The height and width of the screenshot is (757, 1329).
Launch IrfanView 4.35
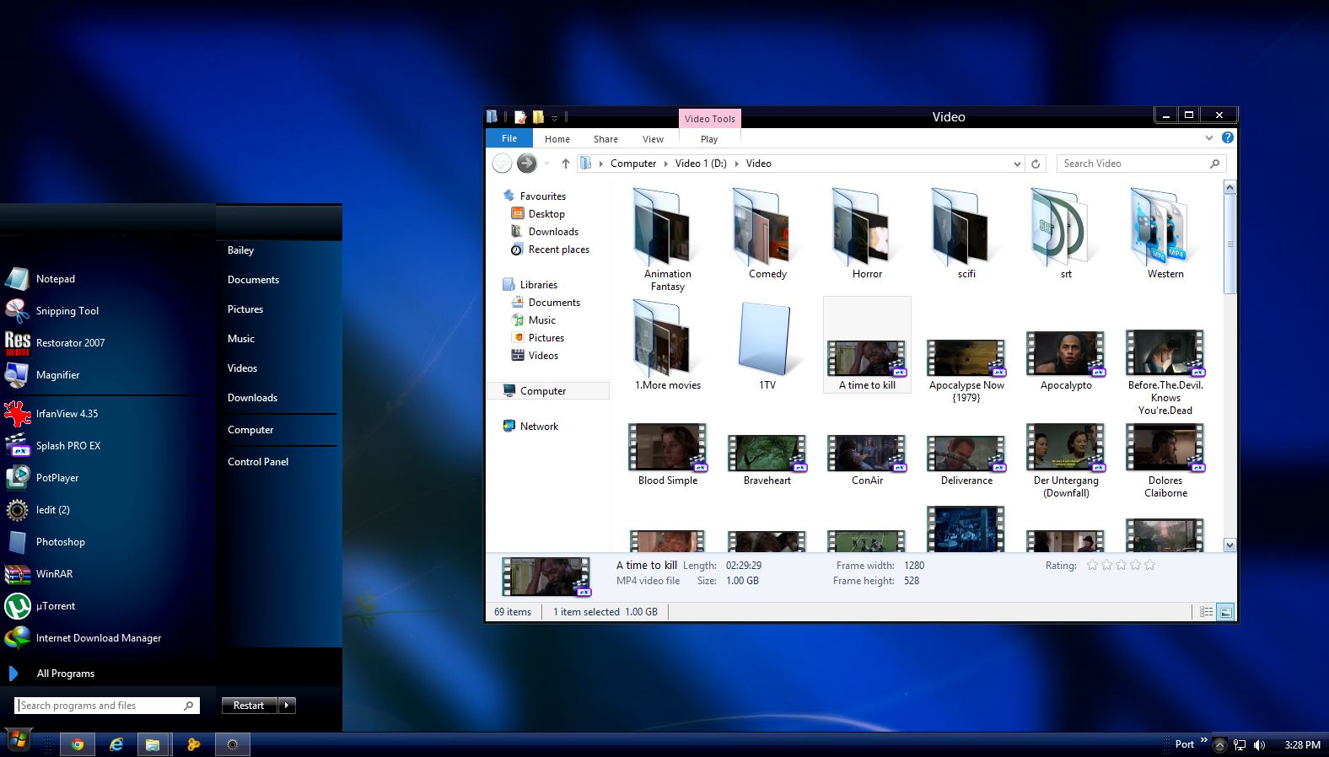pos(67,414)
